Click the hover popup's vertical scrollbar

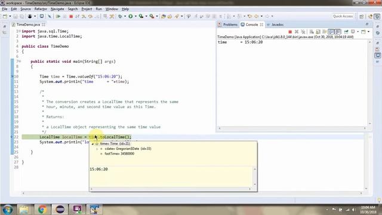255,177
